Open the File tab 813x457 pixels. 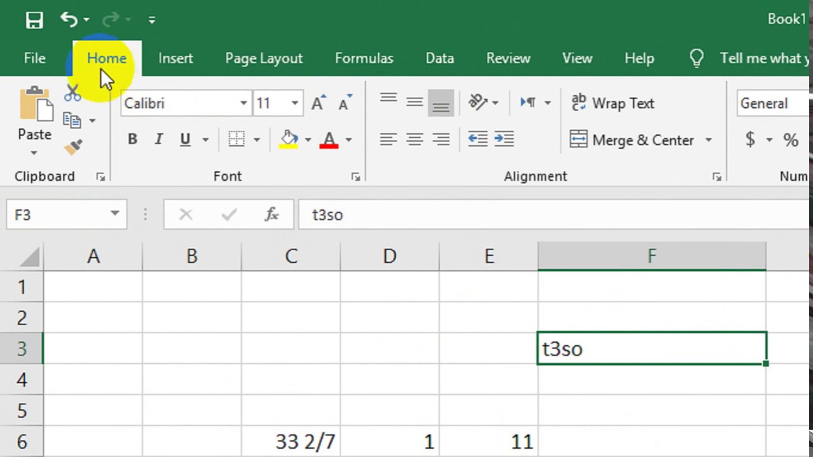[x=35, y=58]
